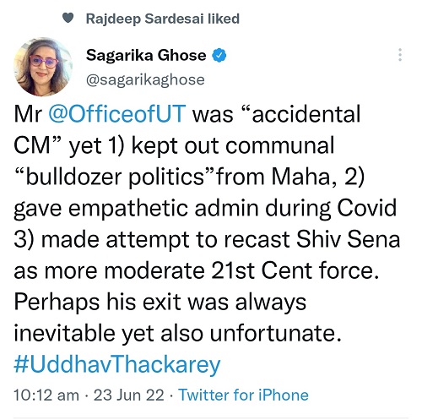Click the blue verified badge
Image resolution: width=422 pixels, height=420 pixels.
[219, 55]
